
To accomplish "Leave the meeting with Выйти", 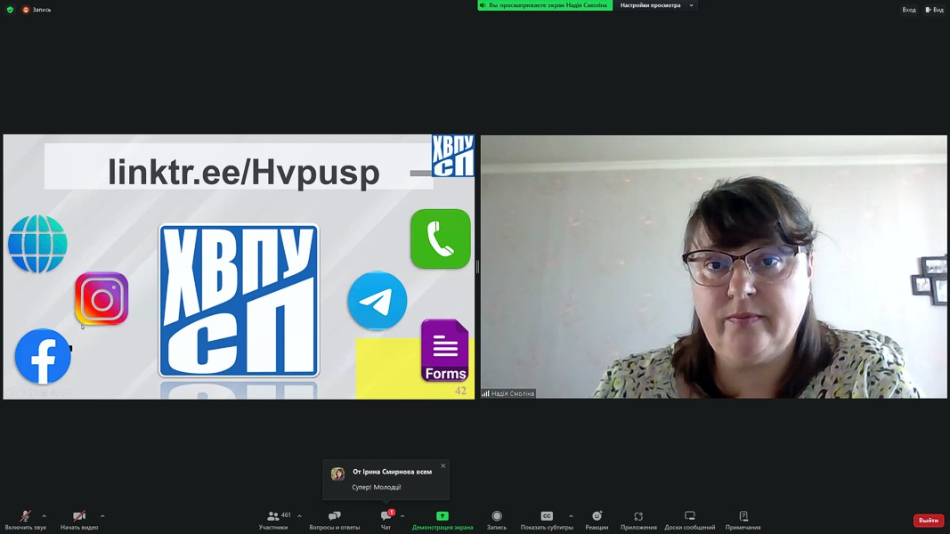I will pyautogui.click(x=929, y=520).
